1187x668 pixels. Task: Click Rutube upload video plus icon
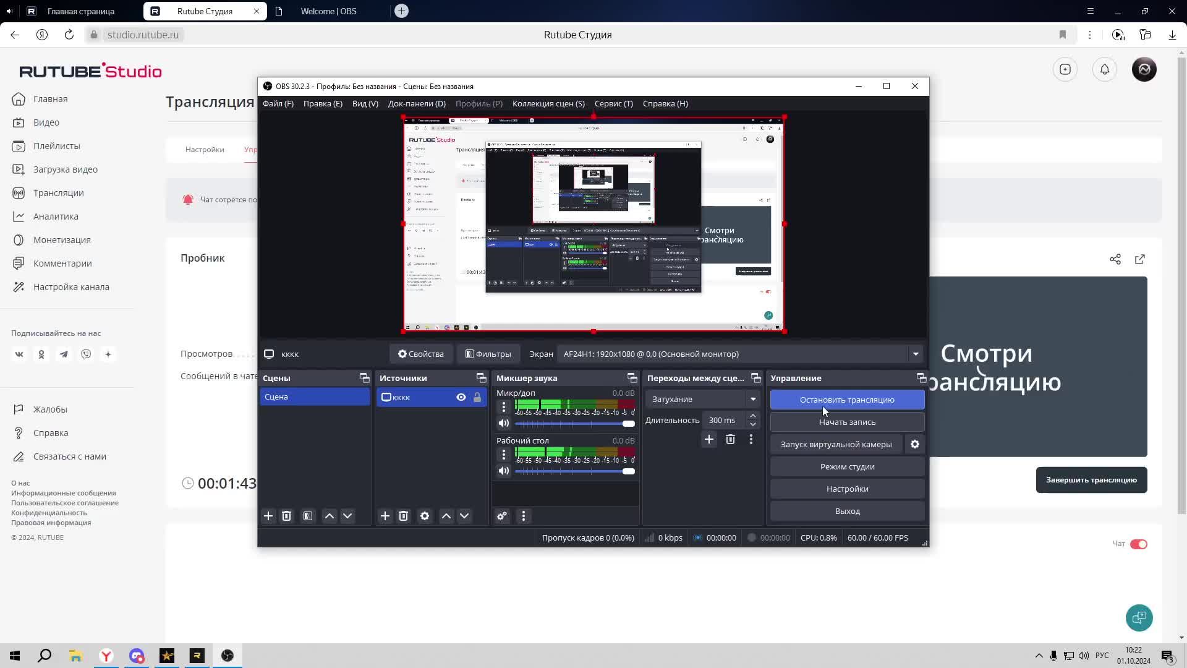click(x=1065, y=69)
